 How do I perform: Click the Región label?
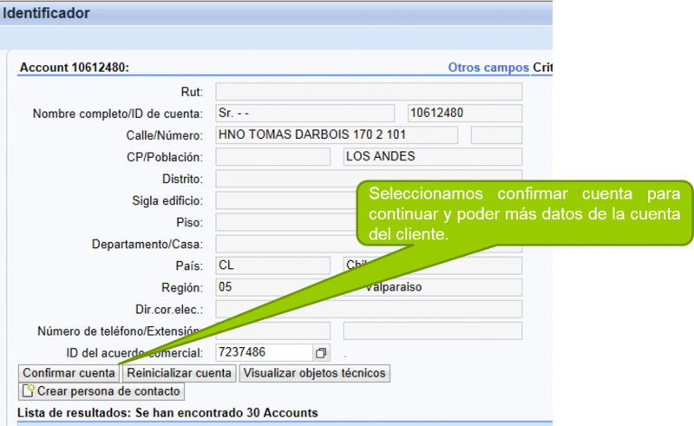tap(182, 288)
